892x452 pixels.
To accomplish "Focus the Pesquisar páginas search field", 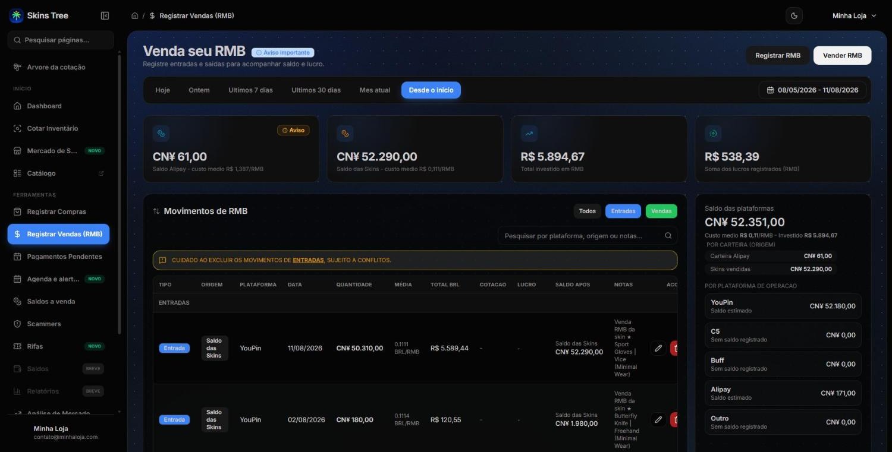I will tap(61, 40).
